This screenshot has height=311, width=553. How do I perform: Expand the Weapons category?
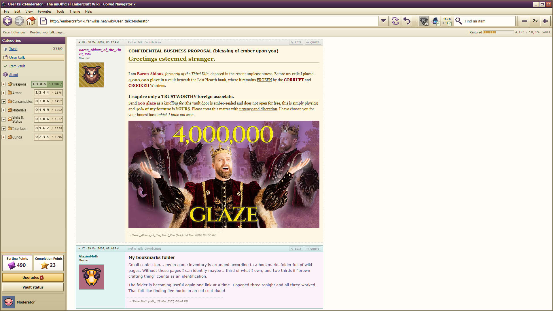click(x=4, y=84)
